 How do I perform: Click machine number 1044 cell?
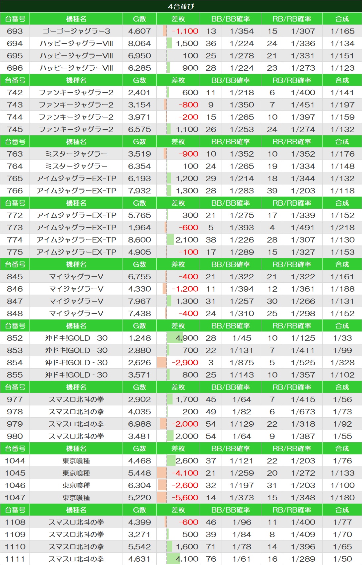point(15,461)
